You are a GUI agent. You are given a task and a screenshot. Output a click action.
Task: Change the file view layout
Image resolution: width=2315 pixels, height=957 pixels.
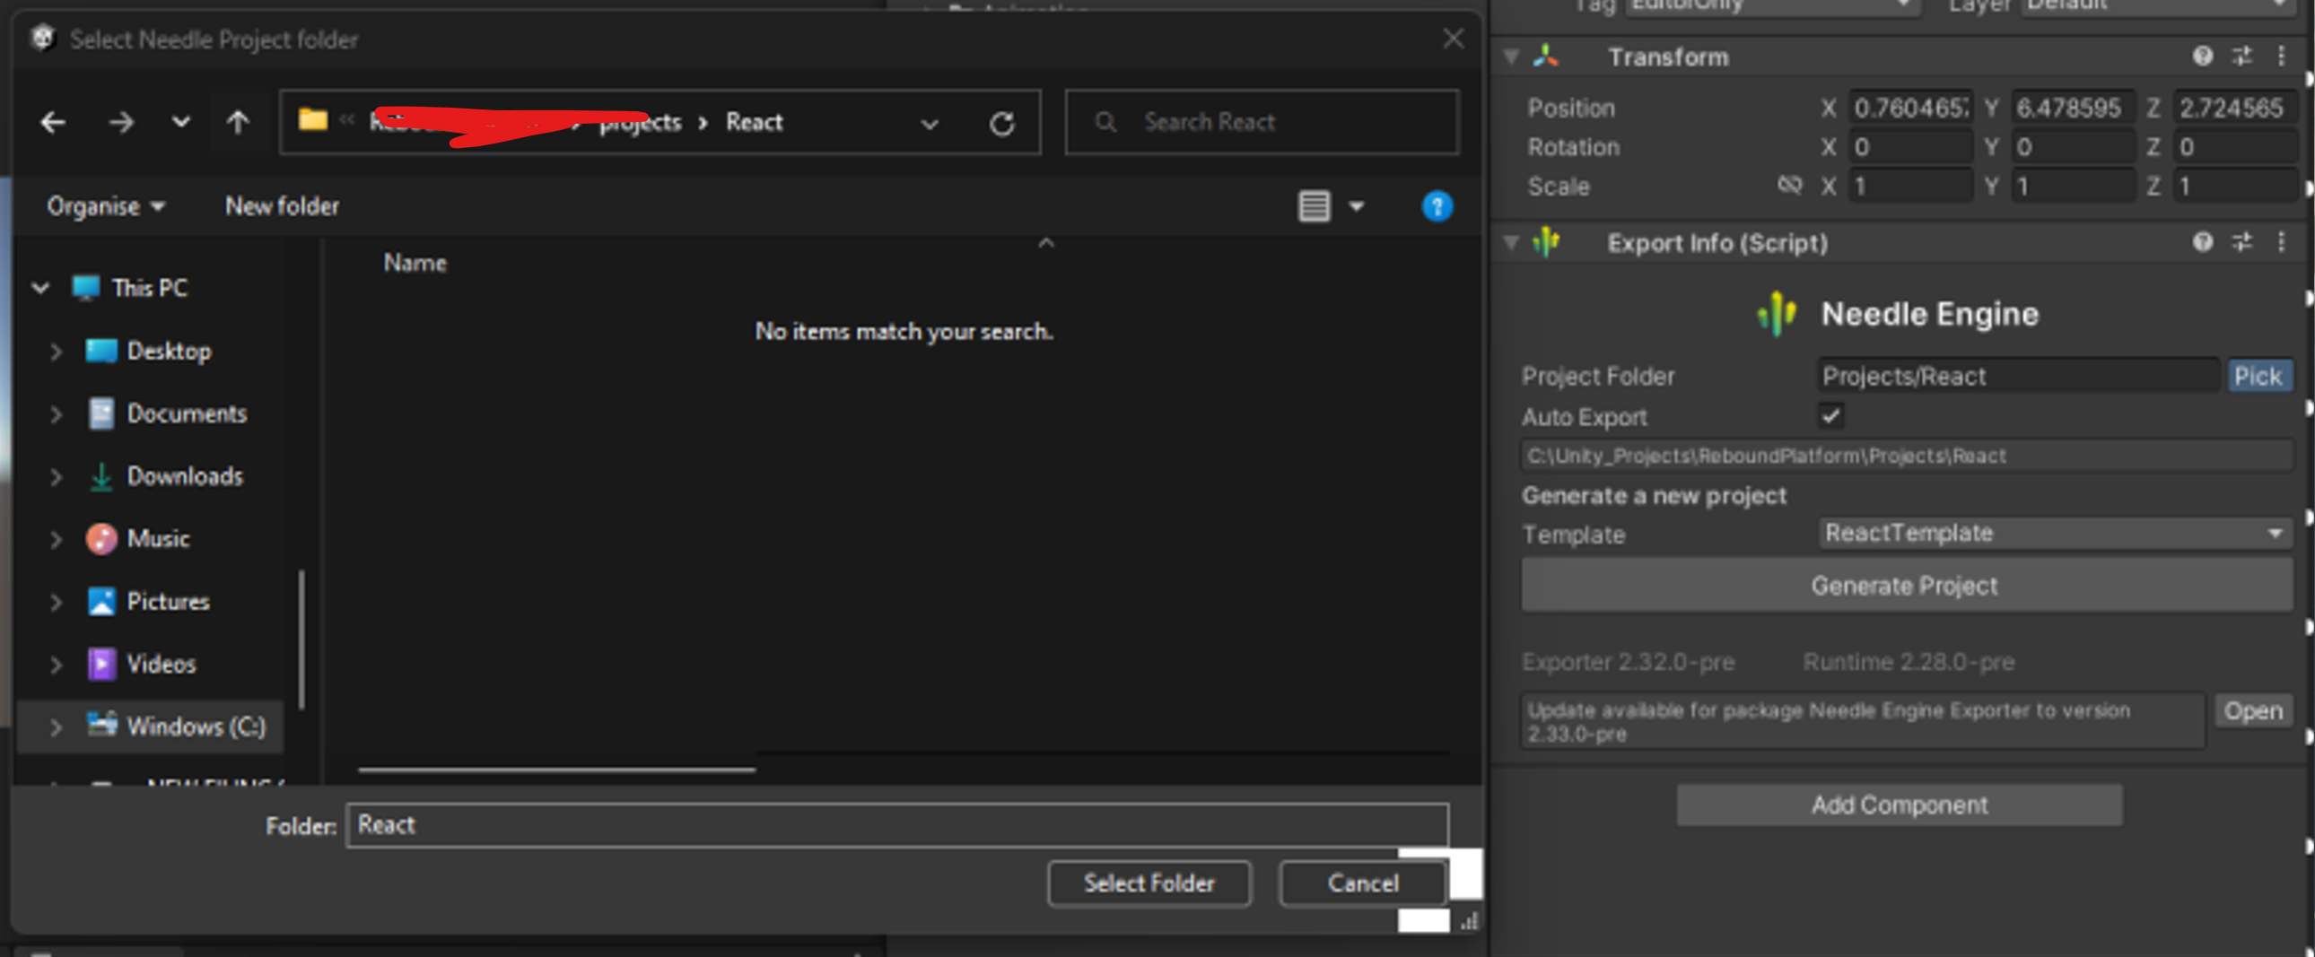pyautogui.click(x=1315, y=205)
